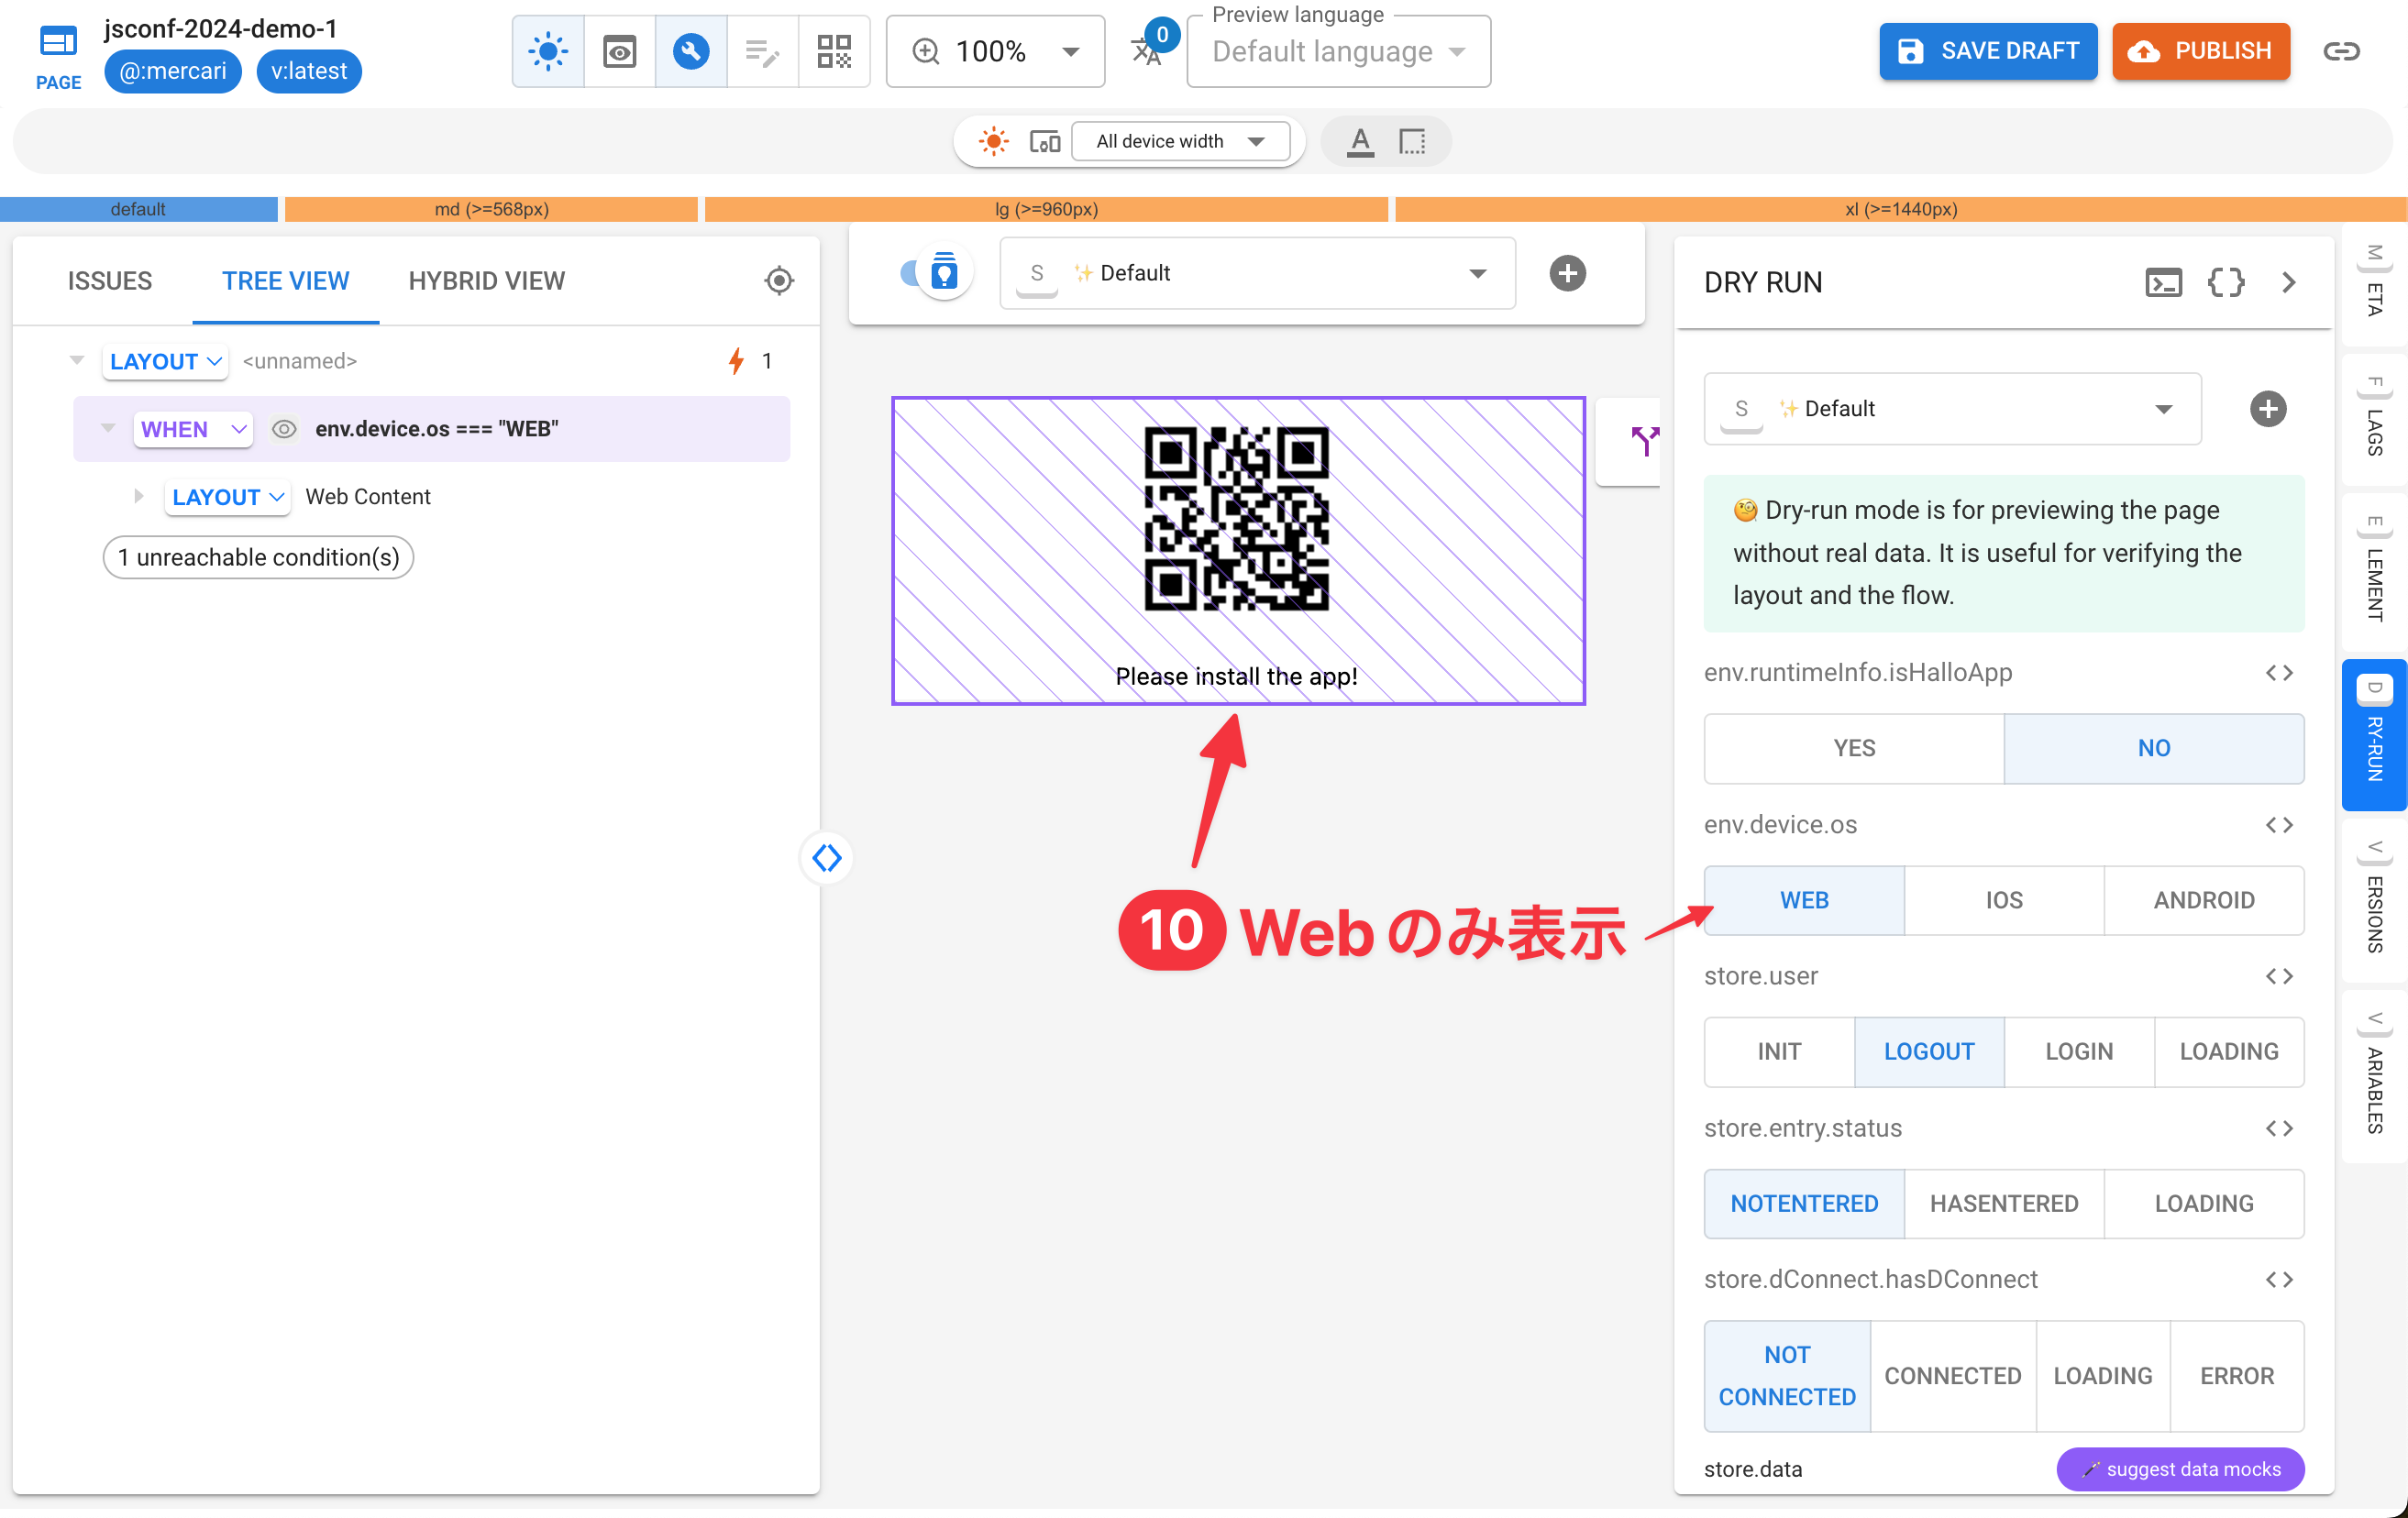This screenshot has width=2408, height=1518.
Task: Set store.user to INIT
Action: point(1779,1051)
